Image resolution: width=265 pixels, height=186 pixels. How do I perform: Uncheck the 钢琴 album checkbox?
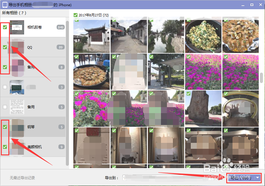point(5,127)
